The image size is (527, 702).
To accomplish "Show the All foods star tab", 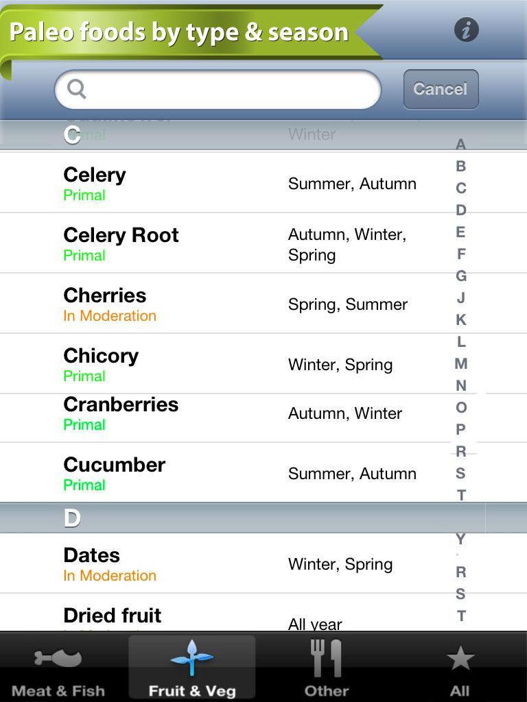I will click(460, 668).
